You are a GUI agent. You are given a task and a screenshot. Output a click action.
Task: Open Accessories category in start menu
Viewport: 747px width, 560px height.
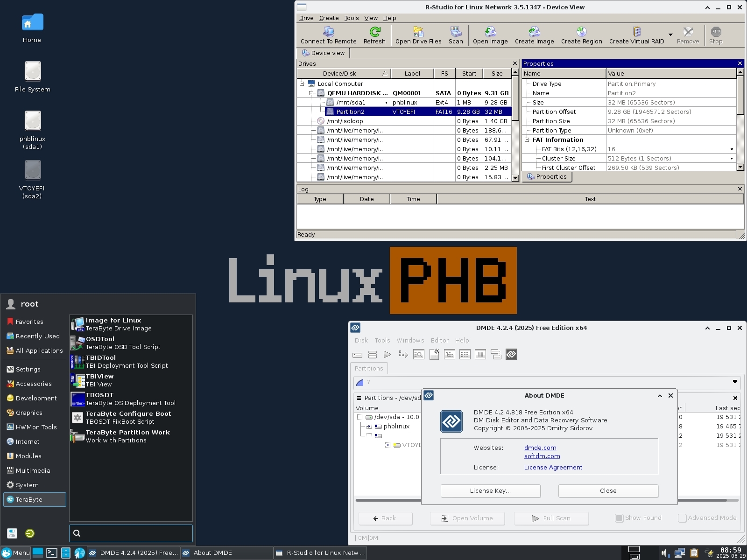click(34, 384)
